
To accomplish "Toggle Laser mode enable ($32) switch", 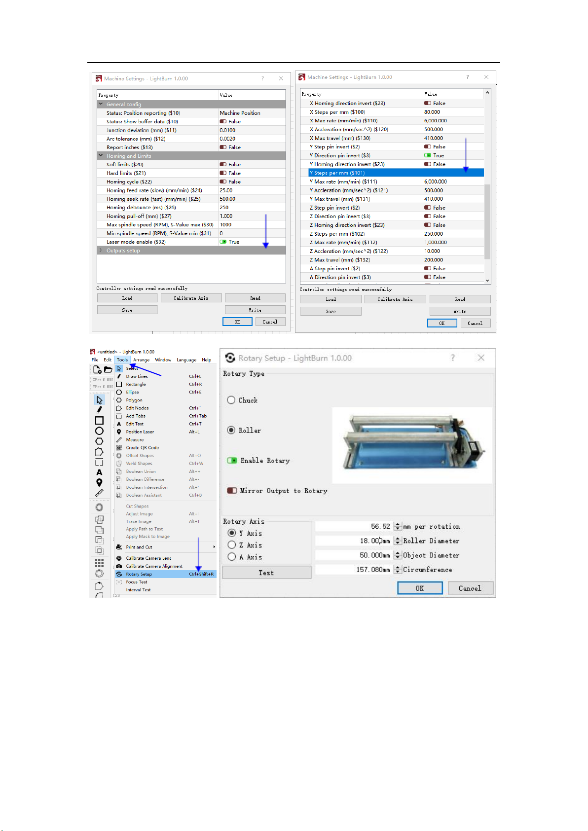I will click(x=223, y=242).
